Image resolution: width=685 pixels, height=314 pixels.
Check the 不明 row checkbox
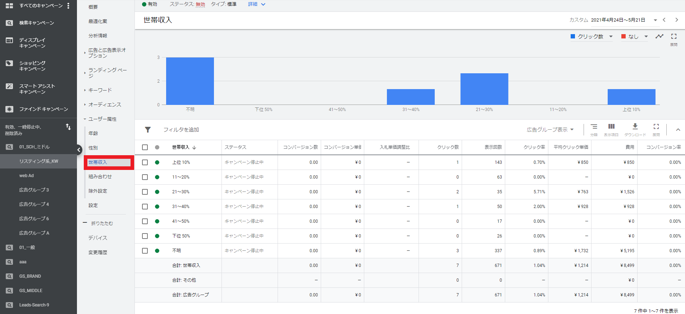(145, 251)
